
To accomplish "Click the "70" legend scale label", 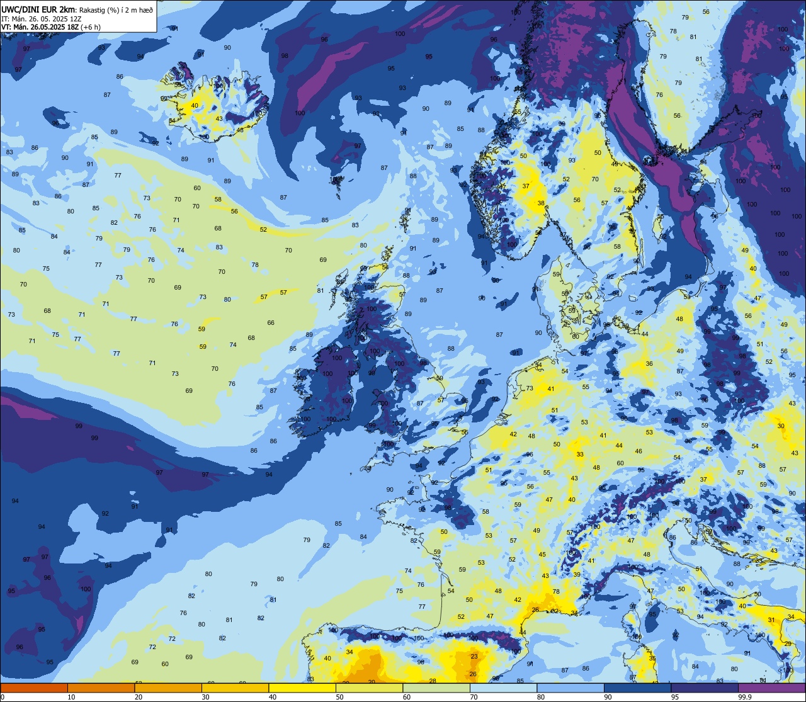I will (x=474, y=697).
